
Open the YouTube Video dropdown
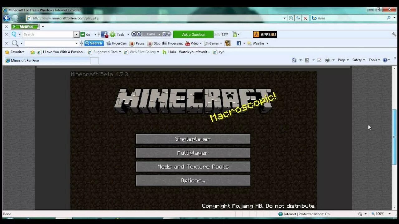pos(193,44)
